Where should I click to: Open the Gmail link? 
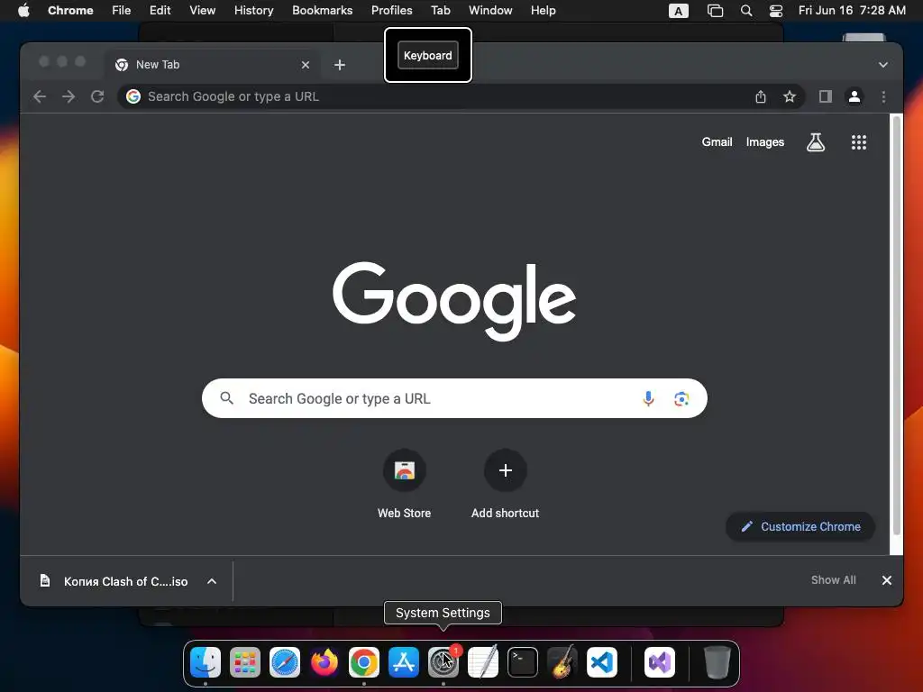717,141
